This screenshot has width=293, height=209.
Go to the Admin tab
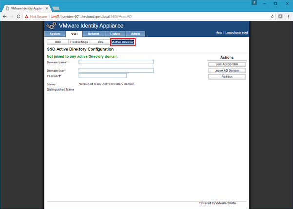click(135, 34)
